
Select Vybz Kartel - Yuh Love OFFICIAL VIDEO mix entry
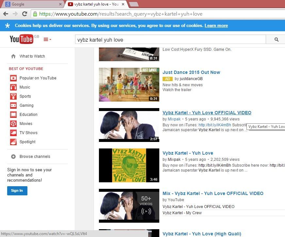(198, 207)
